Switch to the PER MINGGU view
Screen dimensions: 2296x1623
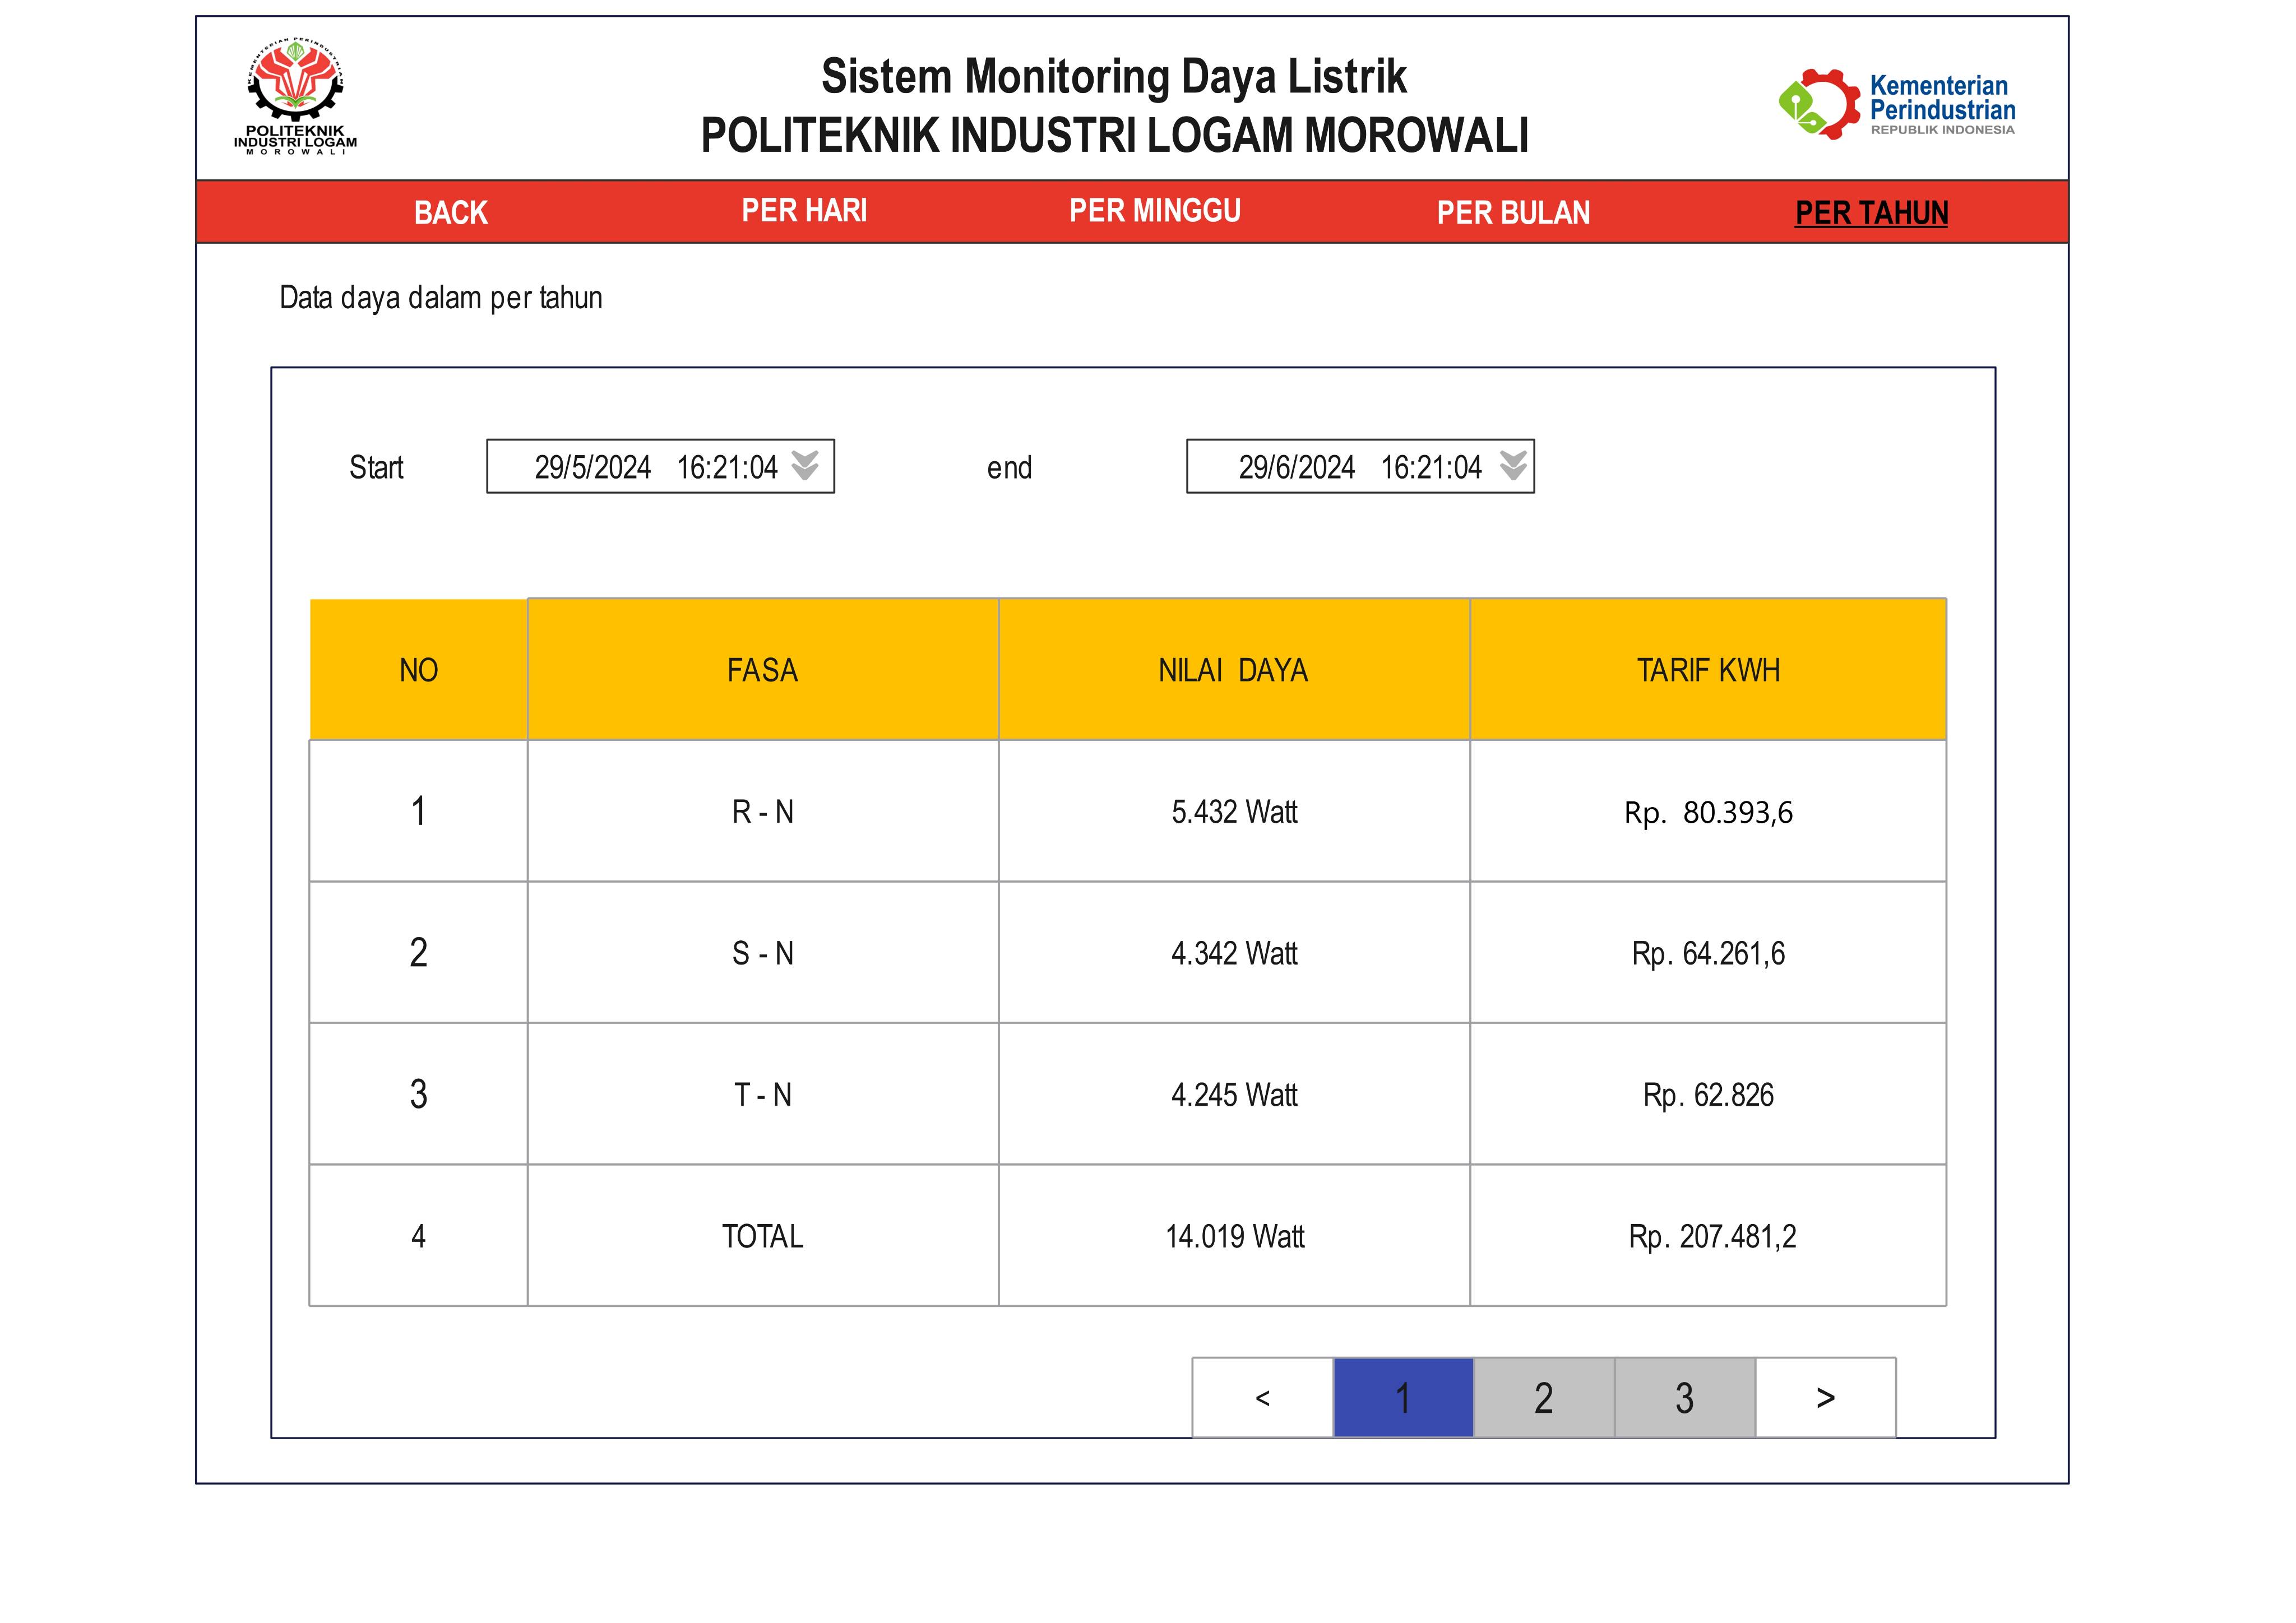(1155, 210)
